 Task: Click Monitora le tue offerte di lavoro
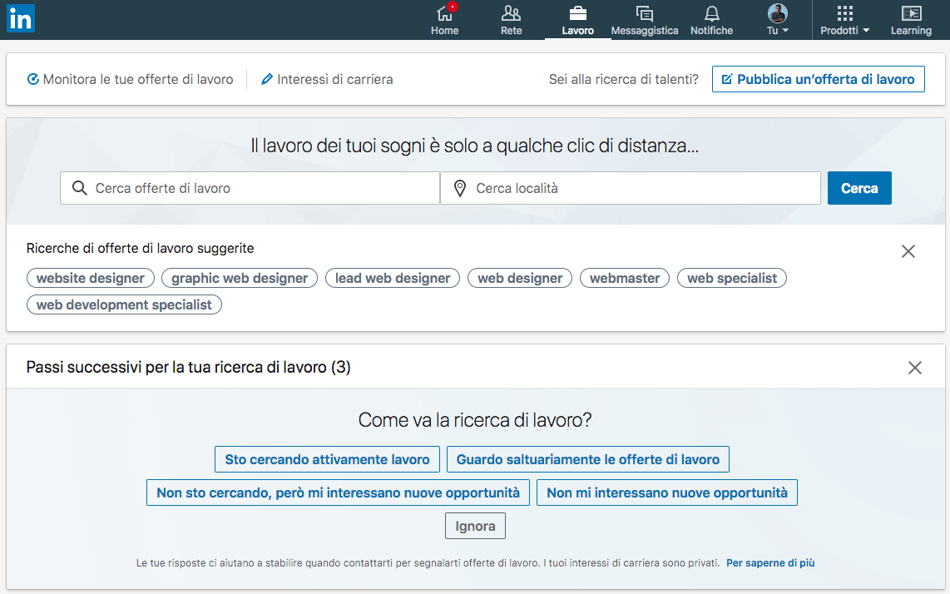point(131,79)
